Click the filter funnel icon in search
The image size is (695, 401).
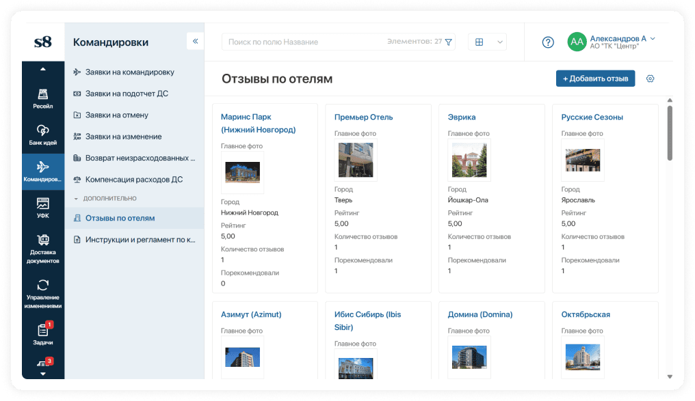pyautogui.click(x=449, y=42)
